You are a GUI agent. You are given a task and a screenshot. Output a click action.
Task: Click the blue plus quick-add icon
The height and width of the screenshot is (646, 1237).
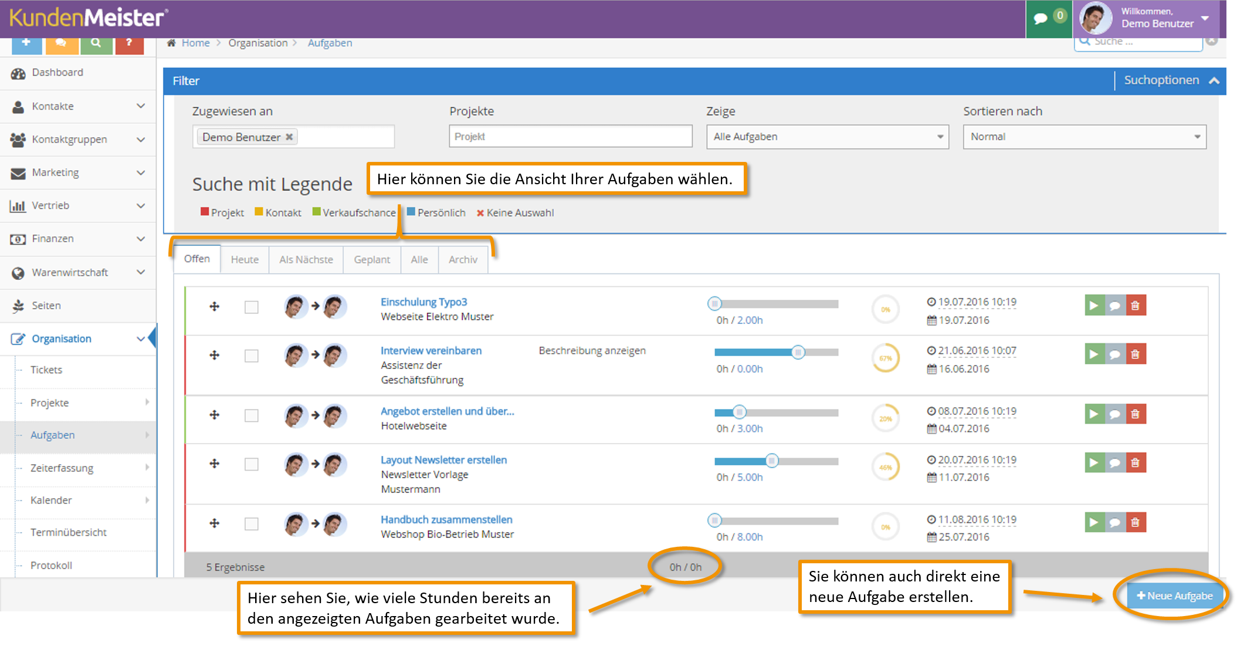(x=26, y=44)
